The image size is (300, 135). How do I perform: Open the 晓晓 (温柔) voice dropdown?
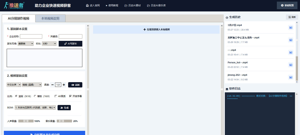32,85
